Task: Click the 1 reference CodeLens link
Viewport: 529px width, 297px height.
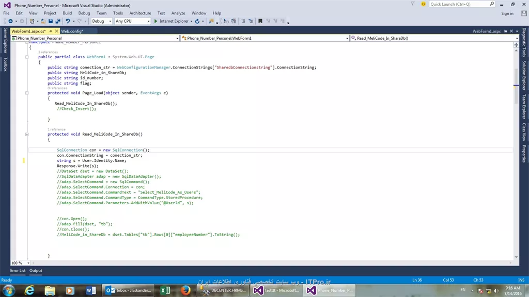Action: [56, 129]
